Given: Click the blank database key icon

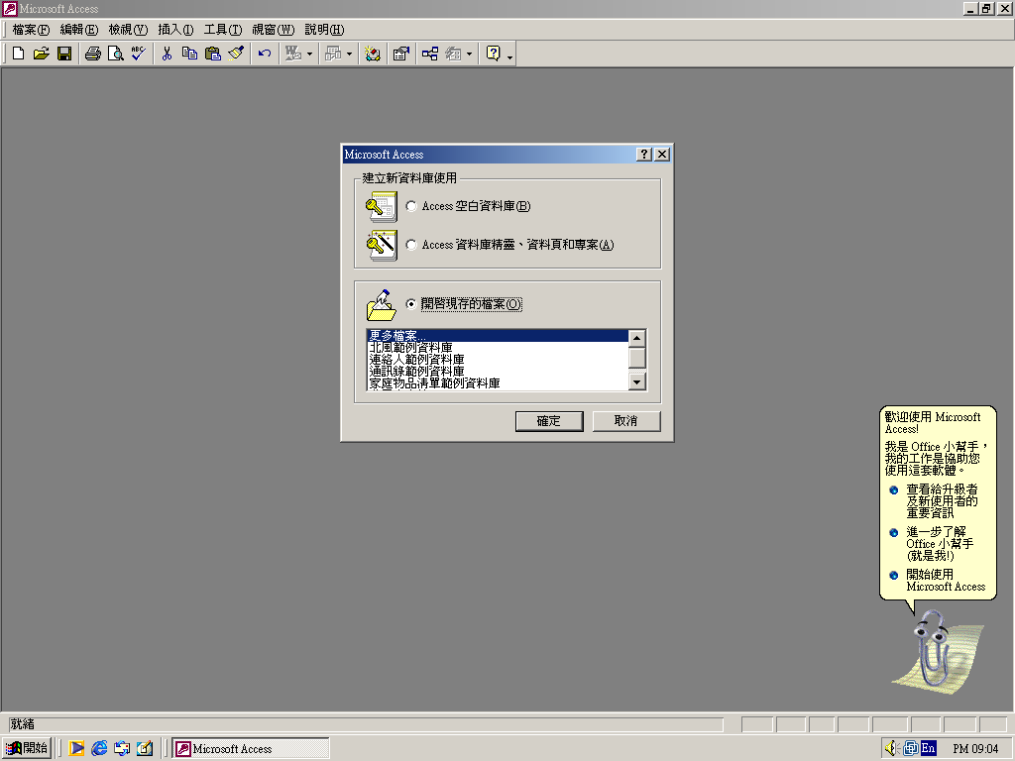Looking at the screenshot, I should pos(382,206).
